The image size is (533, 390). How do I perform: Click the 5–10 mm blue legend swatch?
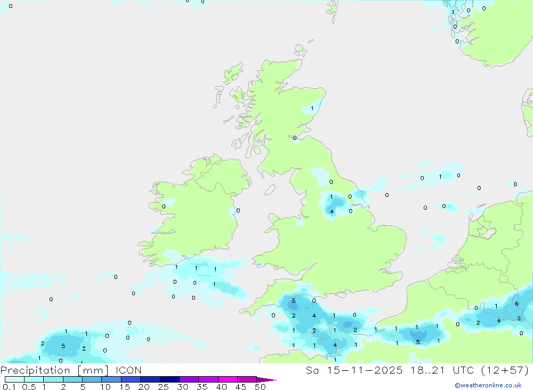tap(92, 379)
